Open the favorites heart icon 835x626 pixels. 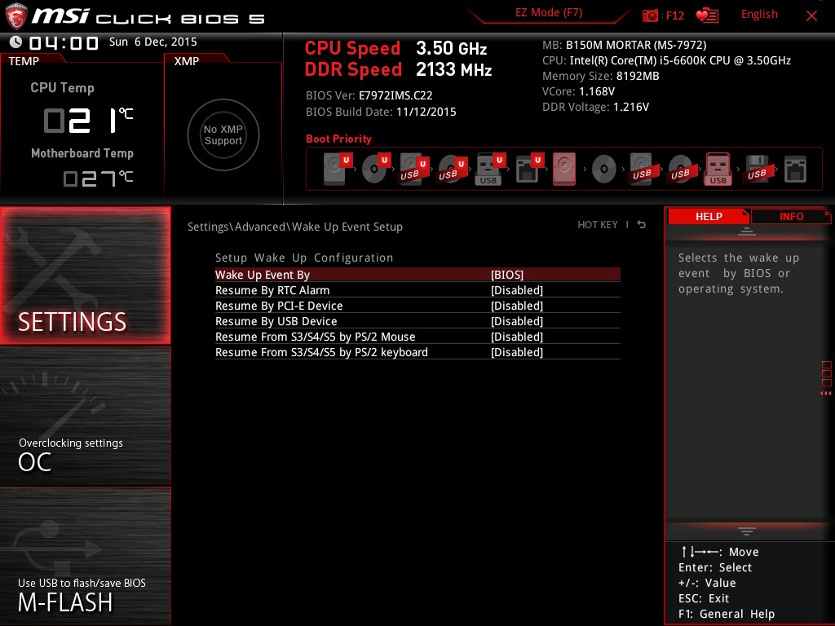coord(707,15)
